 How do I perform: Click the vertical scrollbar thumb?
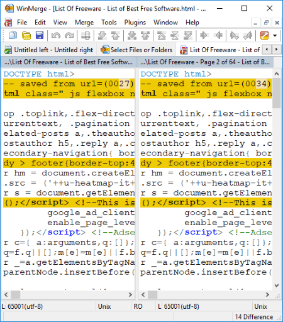coord(277,93)
